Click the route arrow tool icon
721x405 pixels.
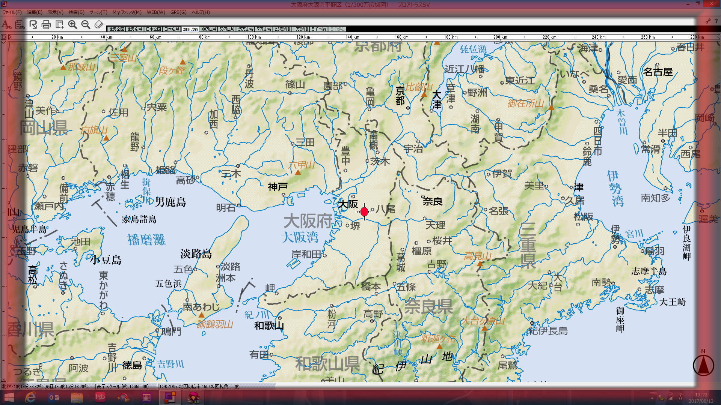tap(33, 25)
